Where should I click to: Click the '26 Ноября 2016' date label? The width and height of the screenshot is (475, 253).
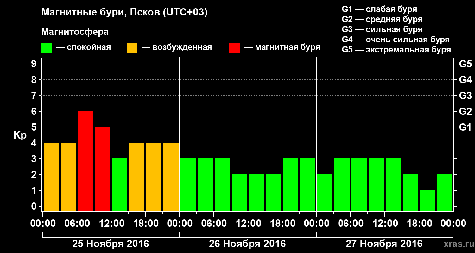247,244
